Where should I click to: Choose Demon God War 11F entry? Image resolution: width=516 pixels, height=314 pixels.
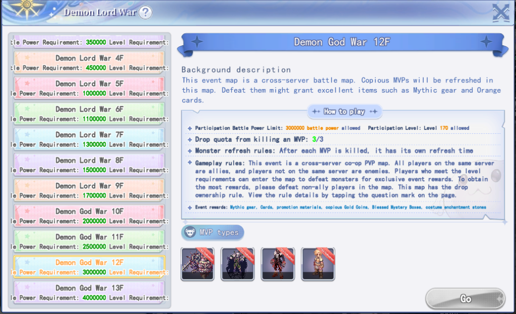pyautogui.click(x=89, y=242)
